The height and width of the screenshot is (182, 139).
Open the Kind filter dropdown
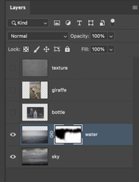tap(28, 23)
